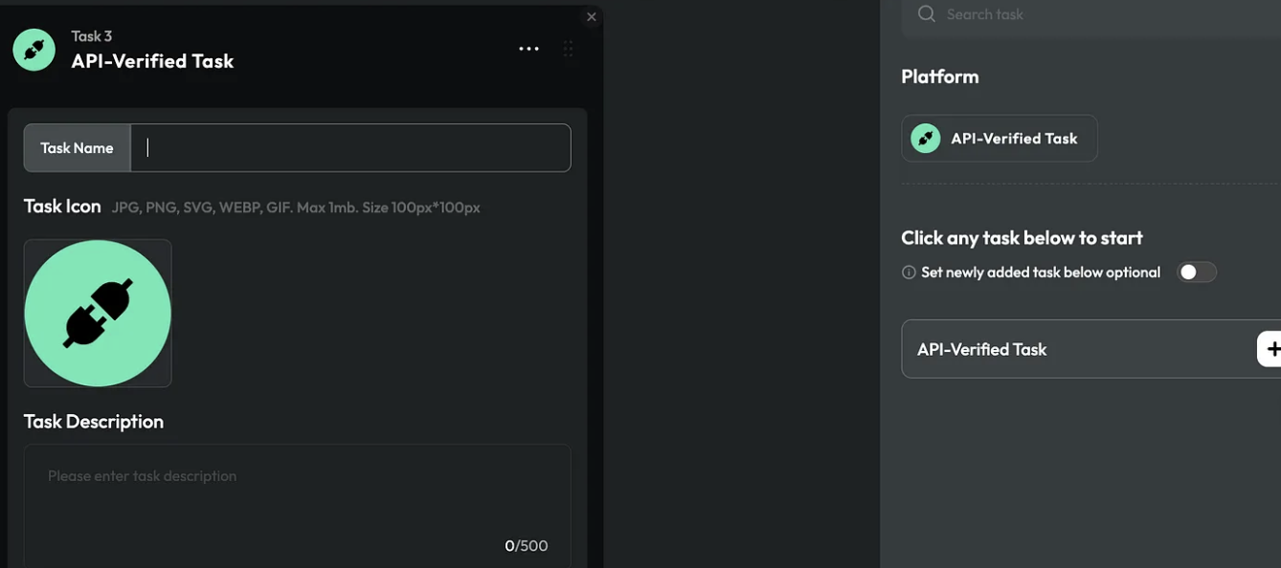Click the green plug icon beside Task 3
The height and width of the screenshot is (568, 1281).
click(x=34, y=50)
